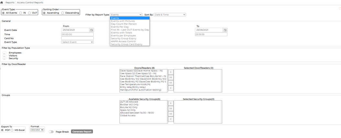The width and height of the screenshot is (341, 138).
Task: Open the HH:MM format dropdown
Action: (x=37, y=130)
